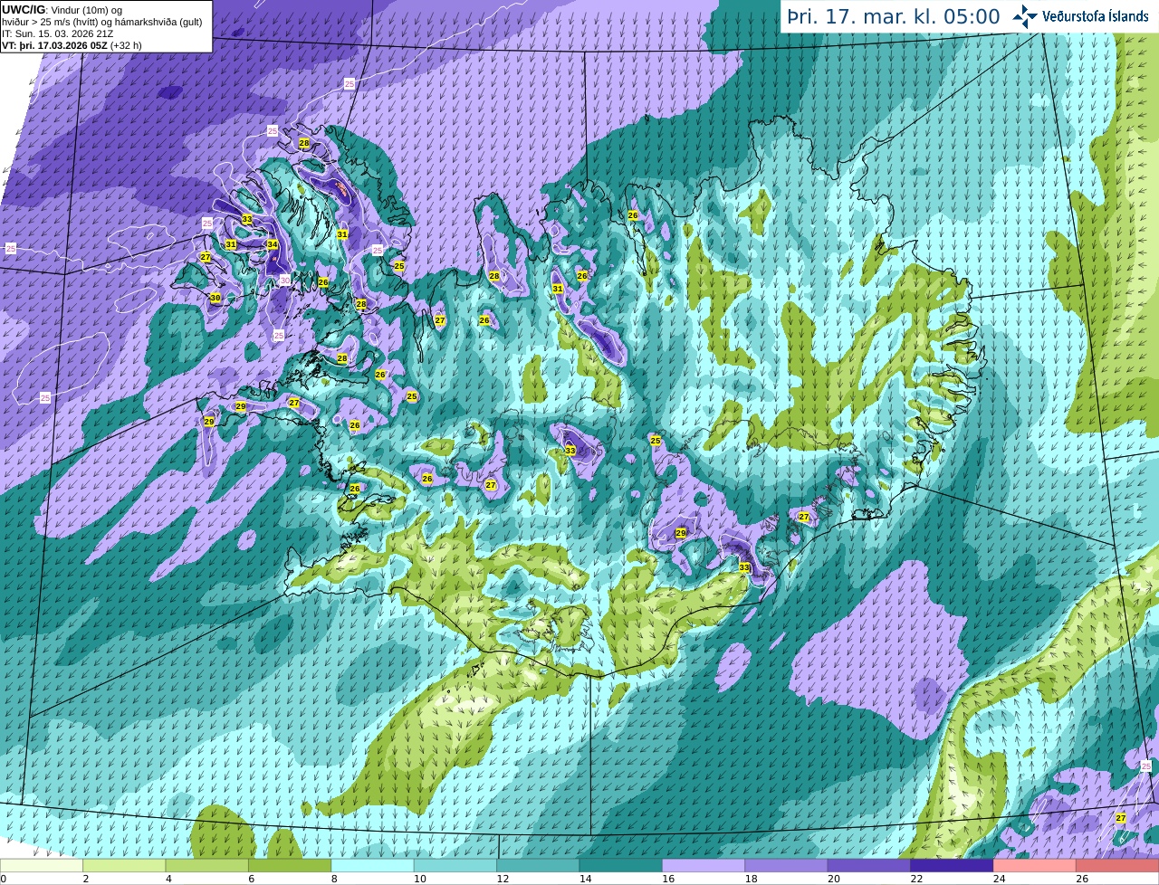Click the 'Þri. 17. mar. kl. 05:00' timestamp
Viewport: 1159px width, 885px height.
pyautogui.click(x=893, y=16)
